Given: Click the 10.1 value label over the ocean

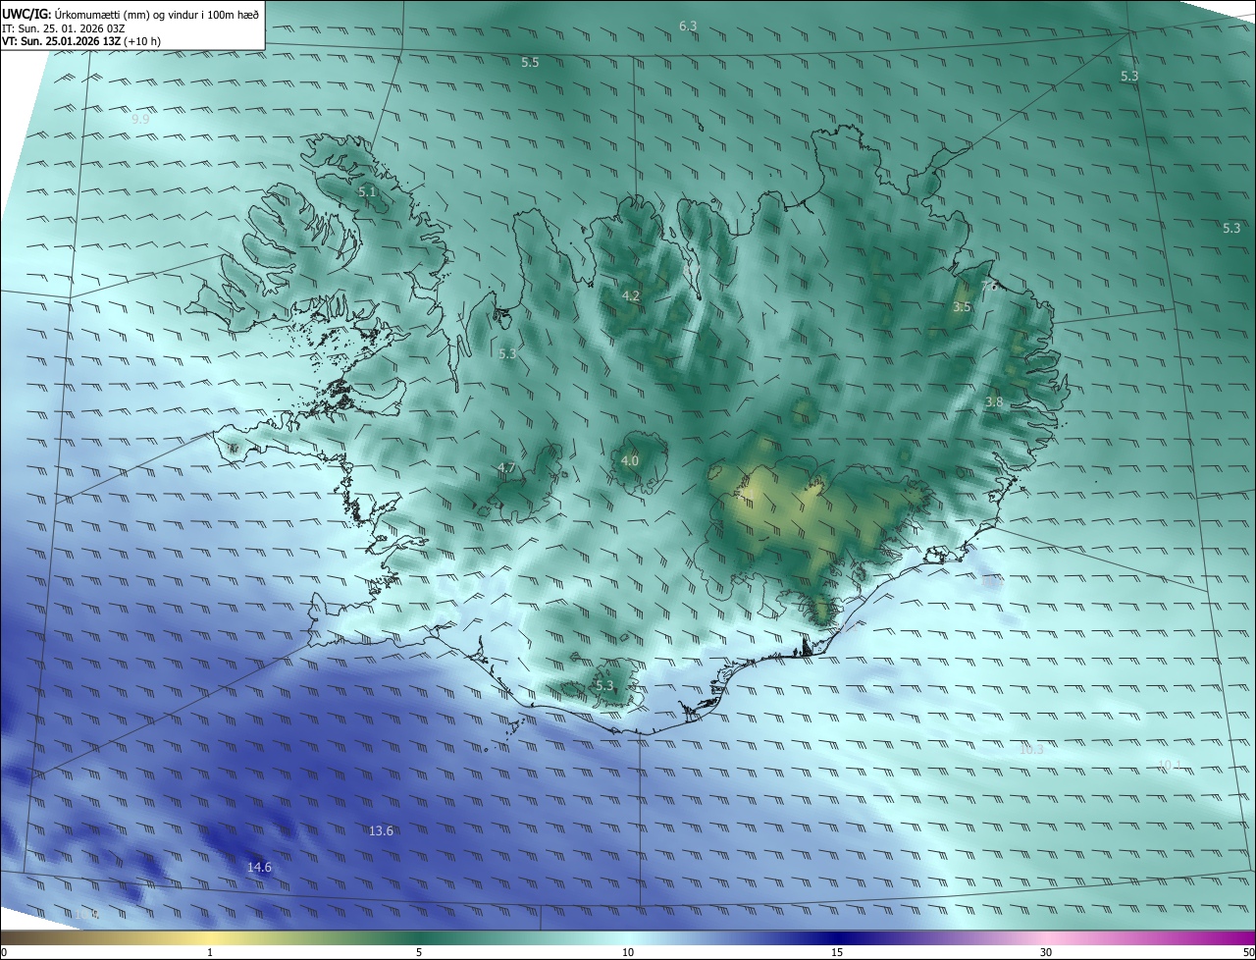Looking at the screenshot, I should tap(1170, 765).
